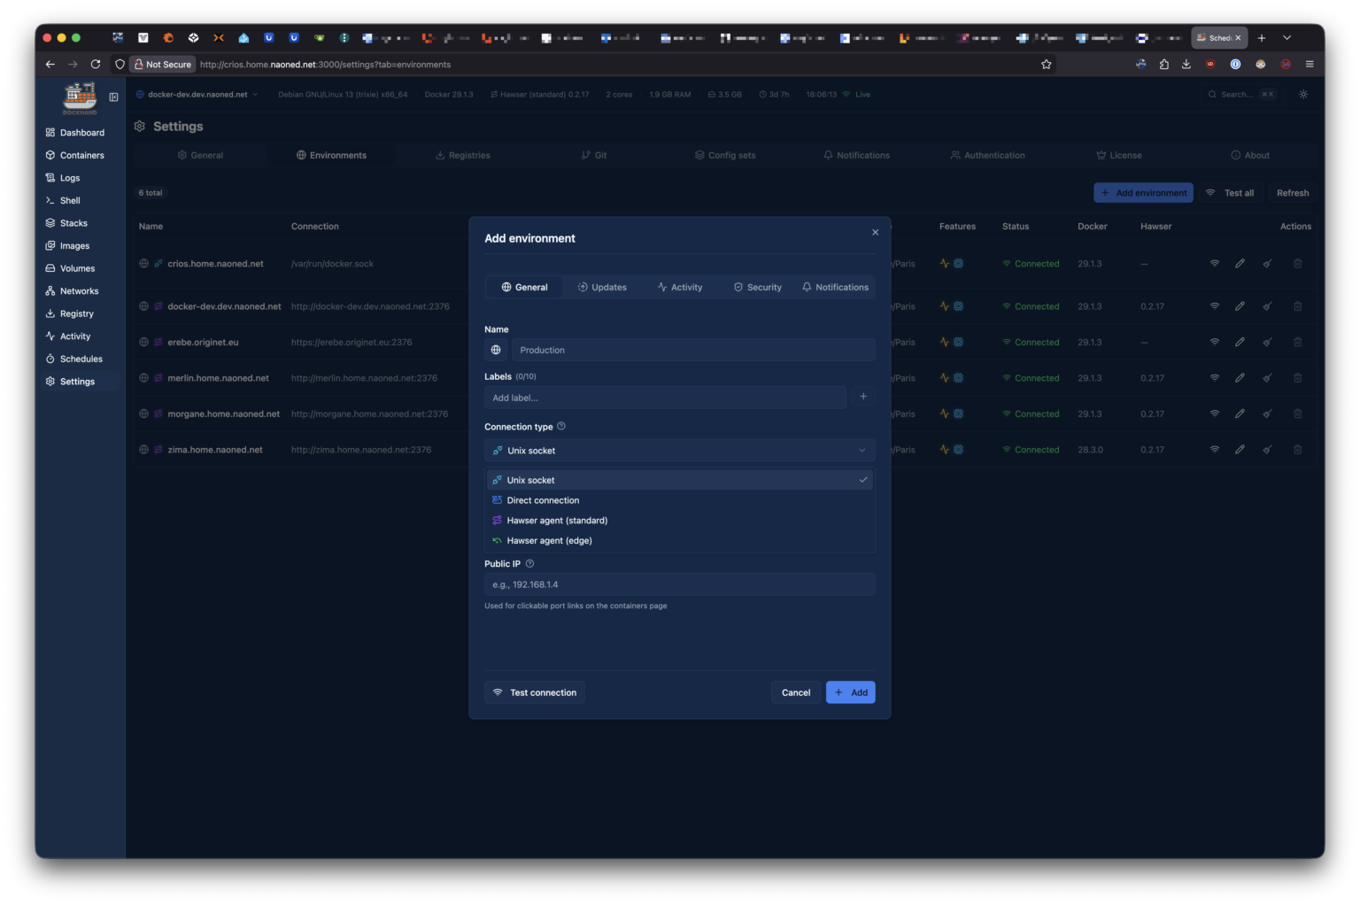This screenshot has height=905, width=1360.
Task: Switch to the Security tab in dialog
Action: point(757,287)
